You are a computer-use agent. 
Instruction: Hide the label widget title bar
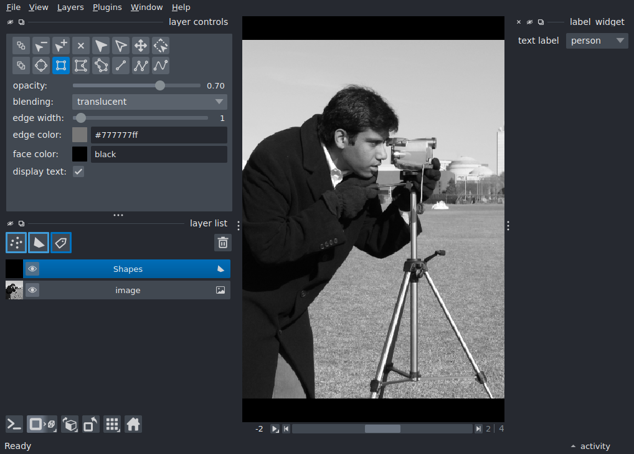click(x=529, y=22)
